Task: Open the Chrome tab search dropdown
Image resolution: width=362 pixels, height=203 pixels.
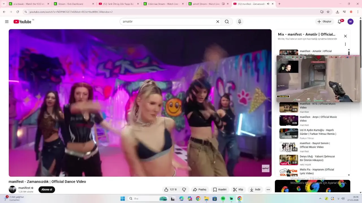Action: tap(4, 4)
